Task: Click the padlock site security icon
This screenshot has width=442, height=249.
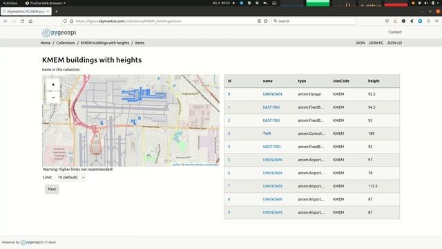Action: (71, 21)
